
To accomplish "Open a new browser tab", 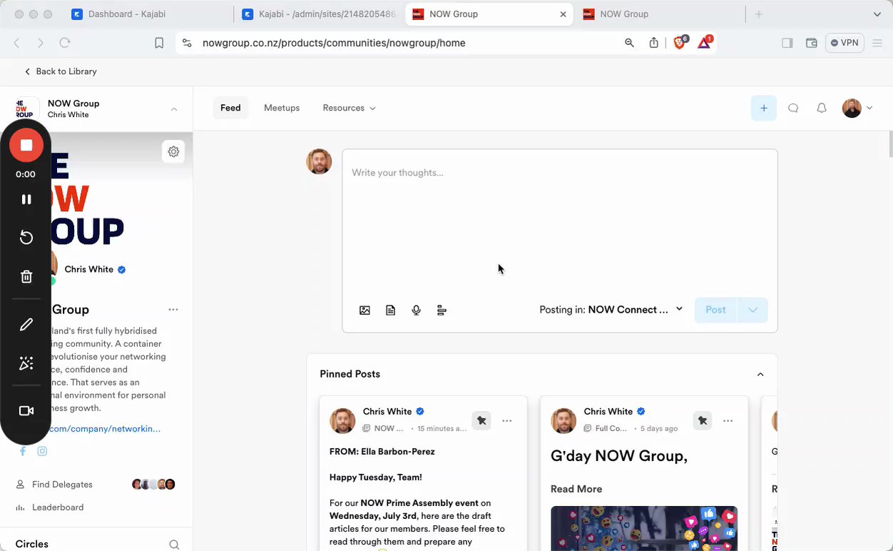I will click(x=759, y=14).
